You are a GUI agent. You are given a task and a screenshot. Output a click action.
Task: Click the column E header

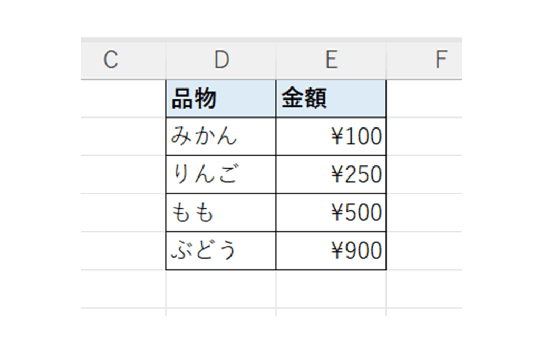coord(331,60)
